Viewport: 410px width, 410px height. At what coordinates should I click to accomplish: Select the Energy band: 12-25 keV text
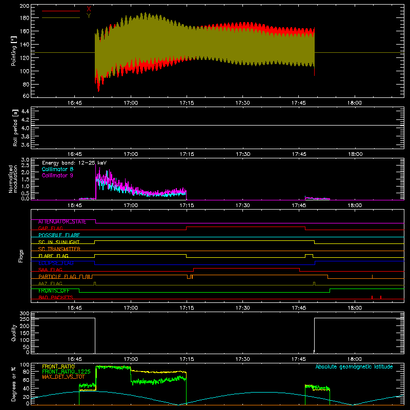[74, 163]
